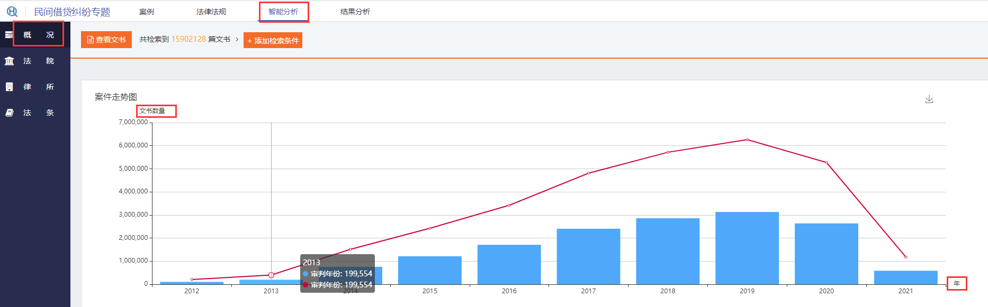
Task: Click the 15902128 document count
Action: tap(188, 39)
